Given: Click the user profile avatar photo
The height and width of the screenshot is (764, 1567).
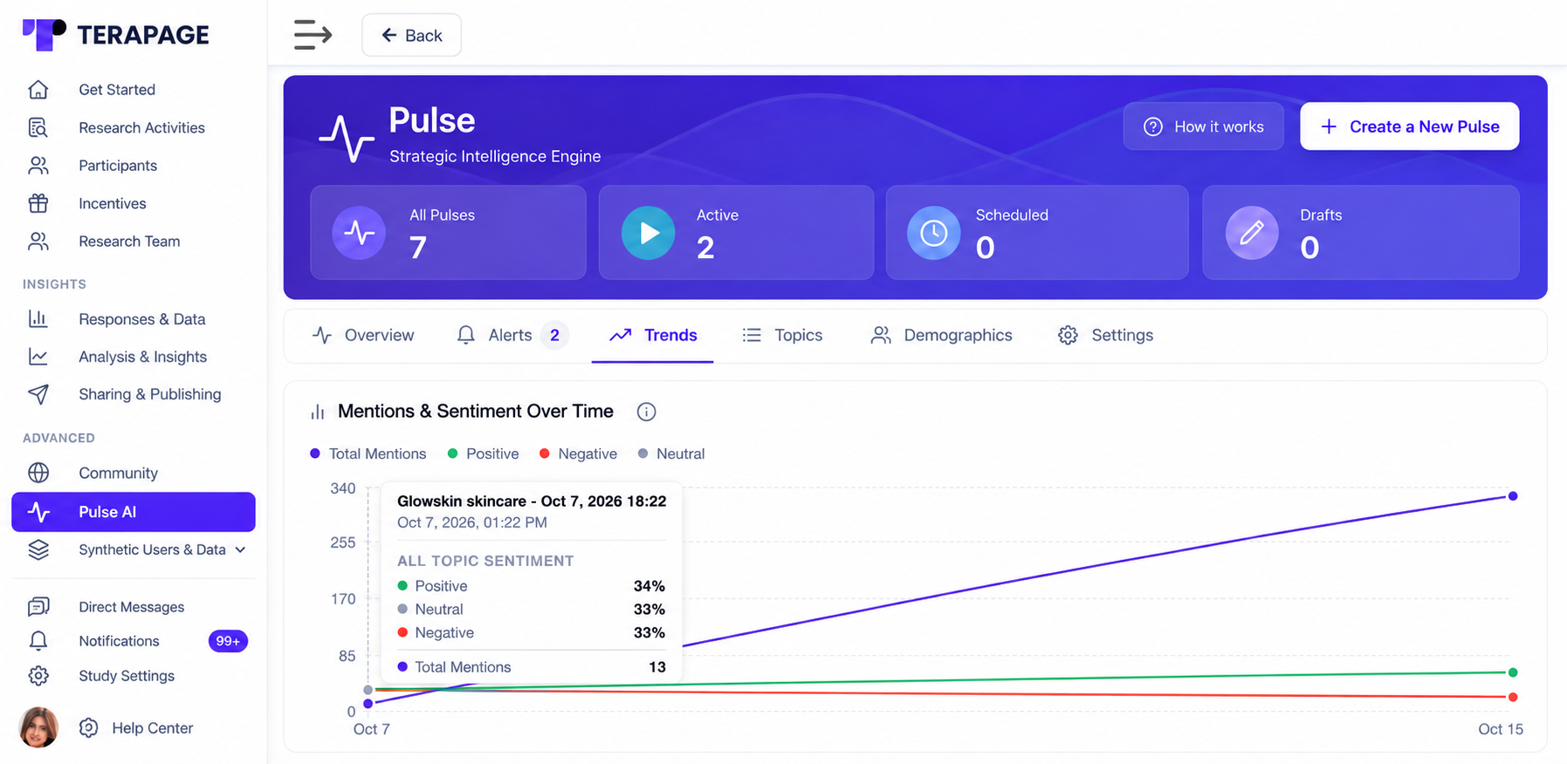Looking at the screenshot, I should (38, 727).
